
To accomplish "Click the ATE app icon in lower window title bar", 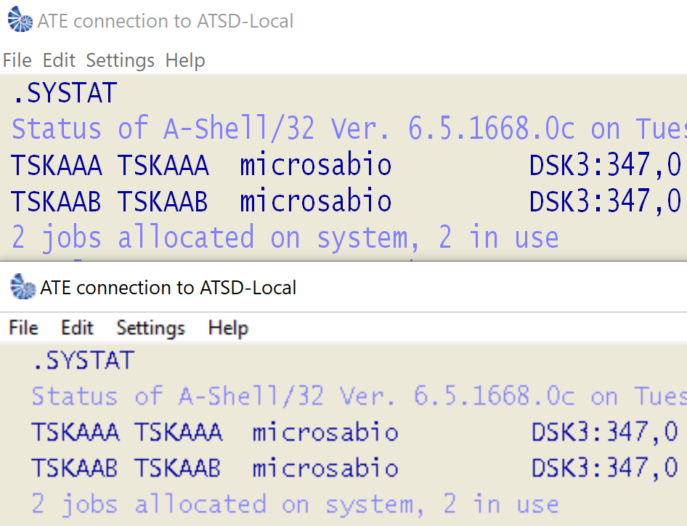I will pyautogui.click(x=23, y=288).
